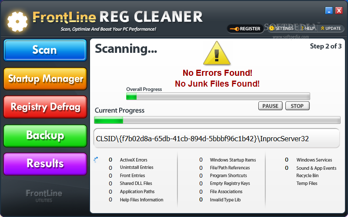348x217 pixels.
Task: Click the 'Step 2 of 3' label
Action: [325, 46]
